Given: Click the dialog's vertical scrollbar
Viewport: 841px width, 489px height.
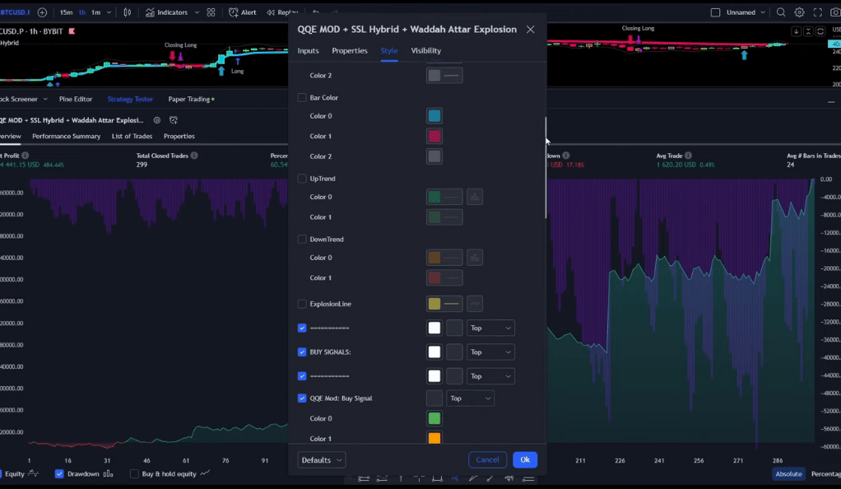Looking at the screenshot, I should pos(546,167).
